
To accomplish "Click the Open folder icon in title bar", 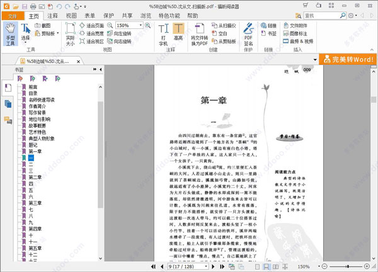I will click(x=16, y=6).
